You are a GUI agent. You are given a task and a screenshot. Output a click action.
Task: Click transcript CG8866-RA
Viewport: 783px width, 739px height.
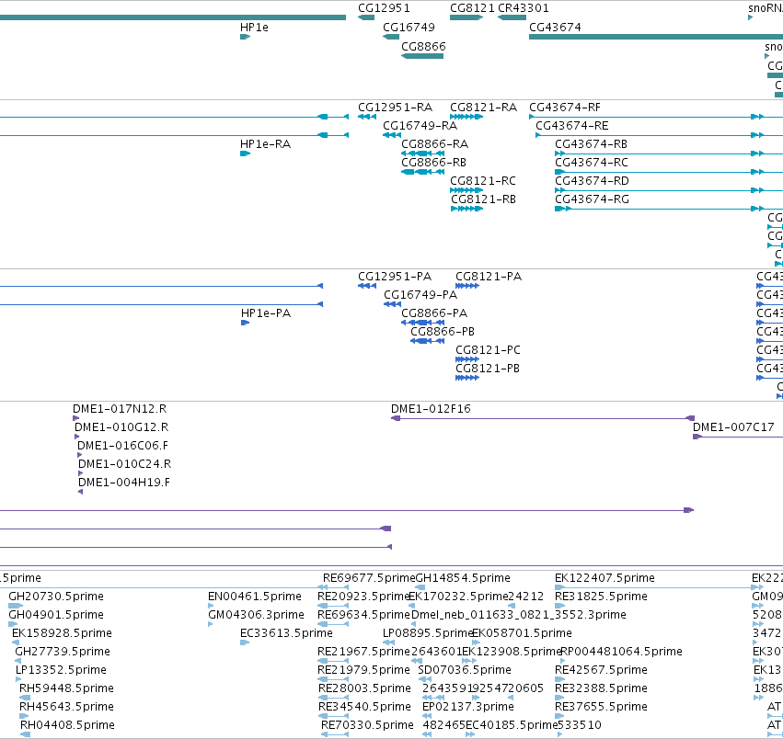[x=434, y=144]
